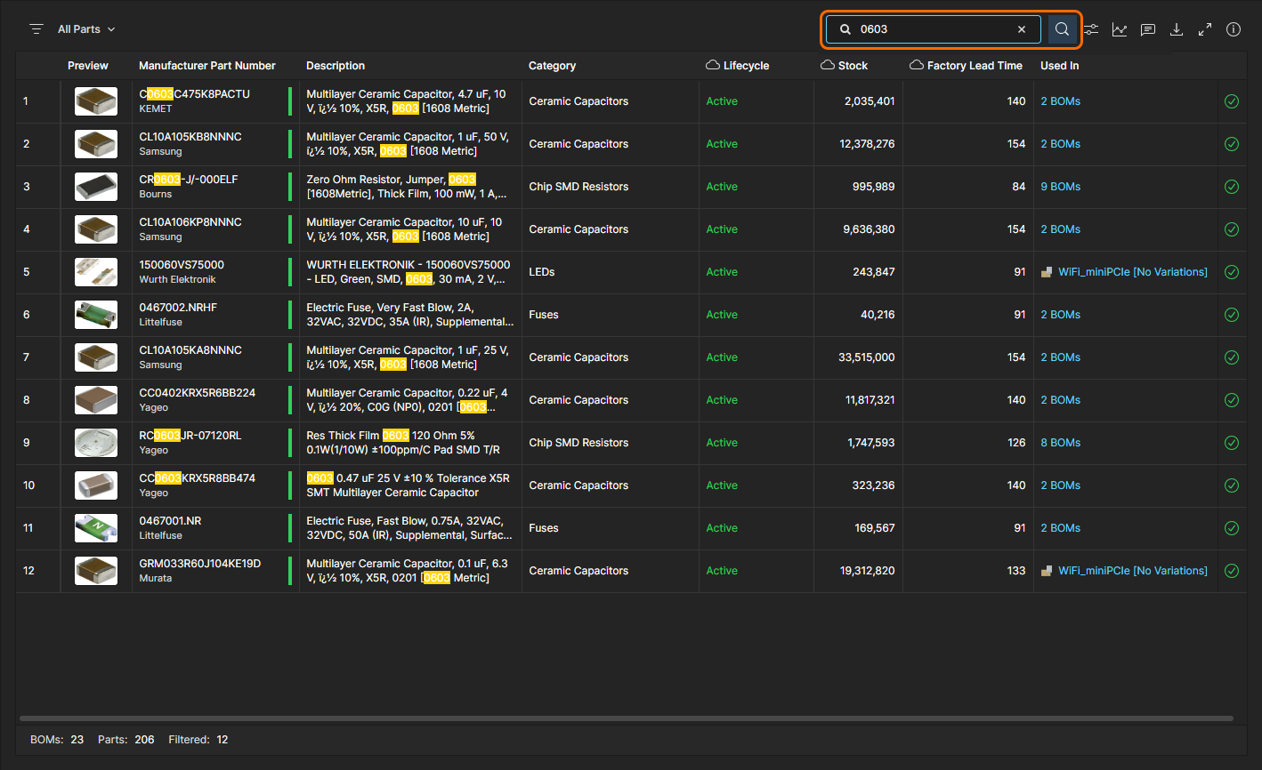
Task: Open the 9 BOMs link for CR0603-J/-000ELF
Action: click(x=1060, y=187)
